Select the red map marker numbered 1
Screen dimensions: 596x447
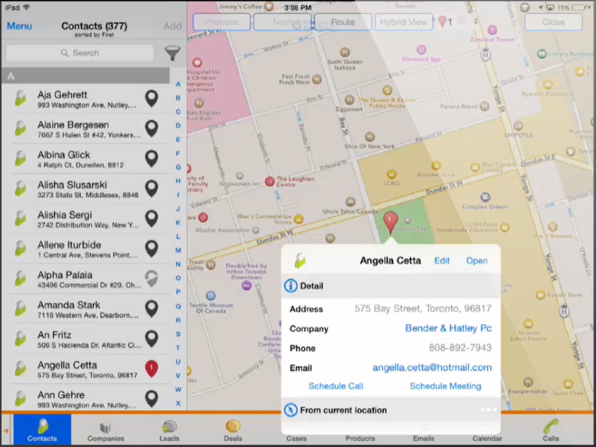coord(390,223)
